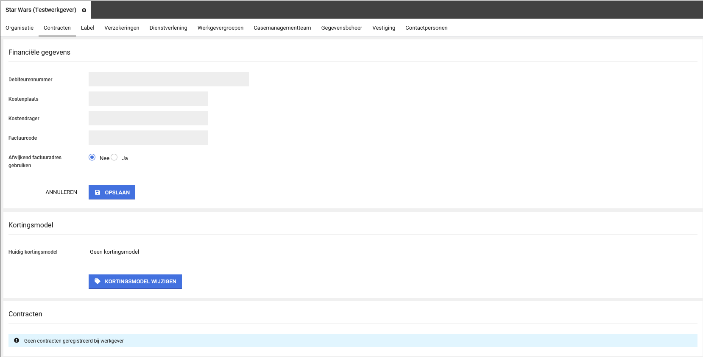Click the save icon on Opslaan
Screen dimensions: 703x357
(x=98, y=192)
